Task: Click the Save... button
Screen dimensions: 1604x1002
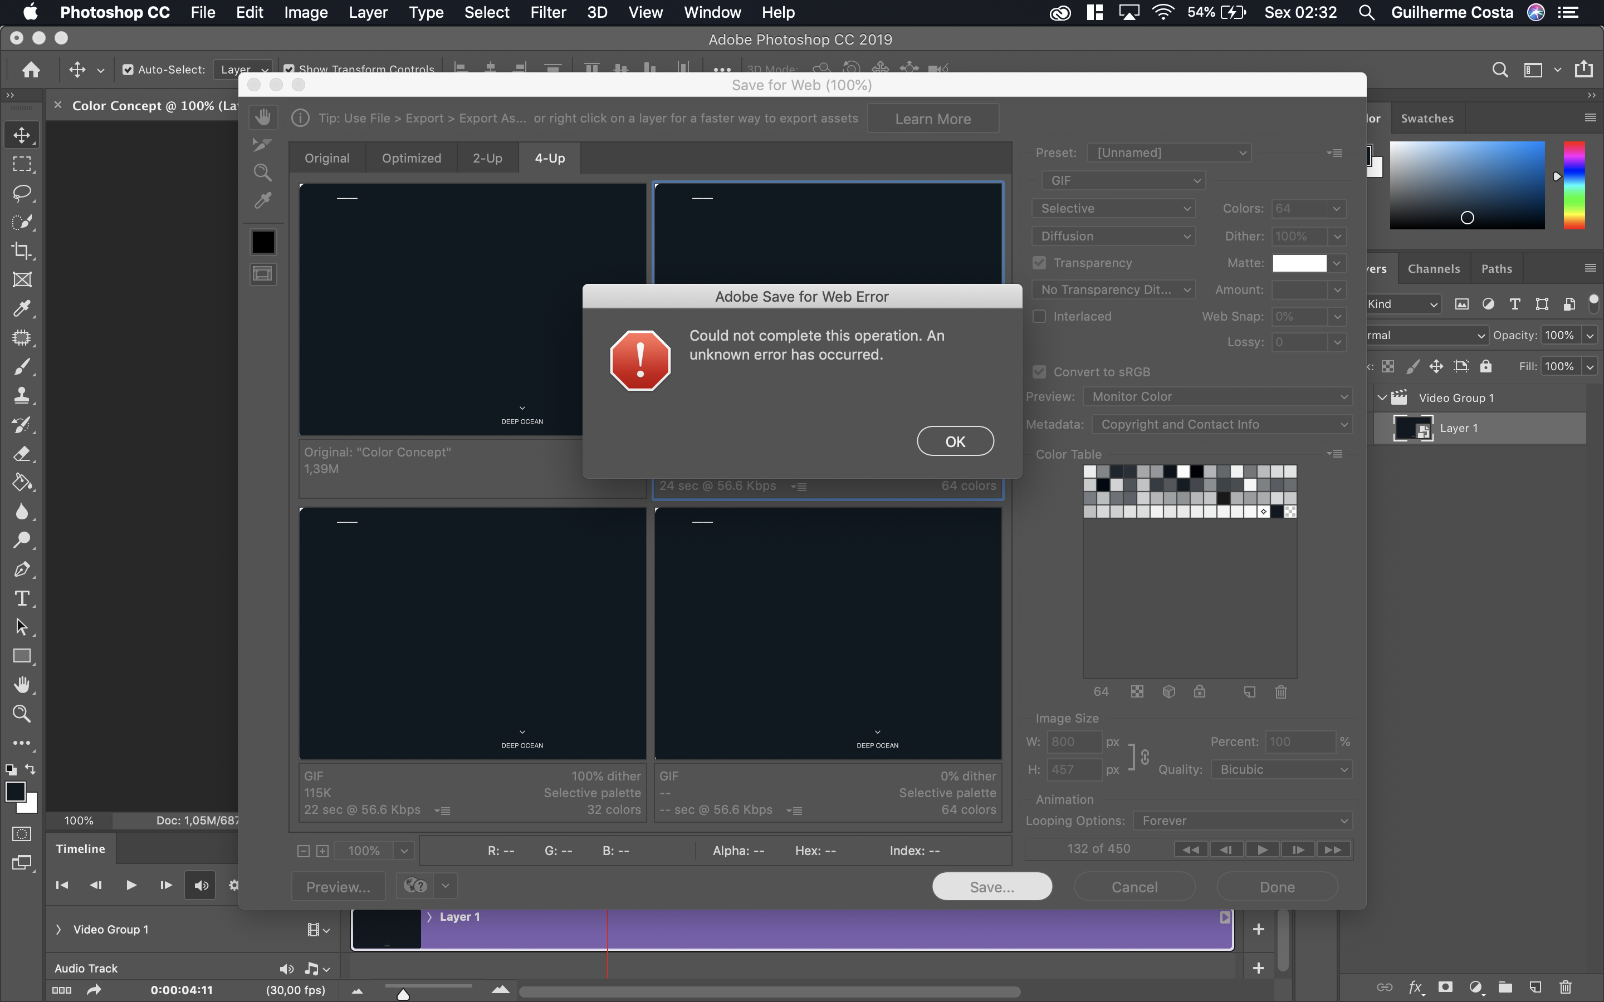Action: tap(991, 887)
